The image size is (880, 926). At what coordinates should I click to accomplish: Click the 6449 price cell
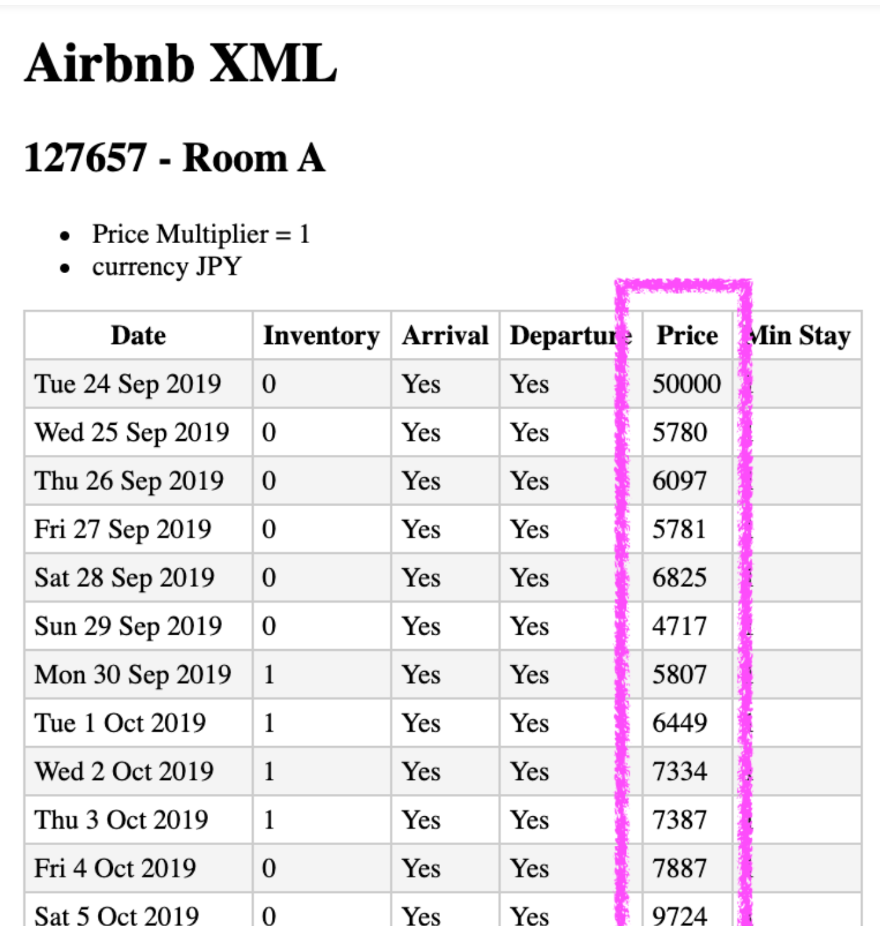tap(679, 723)
